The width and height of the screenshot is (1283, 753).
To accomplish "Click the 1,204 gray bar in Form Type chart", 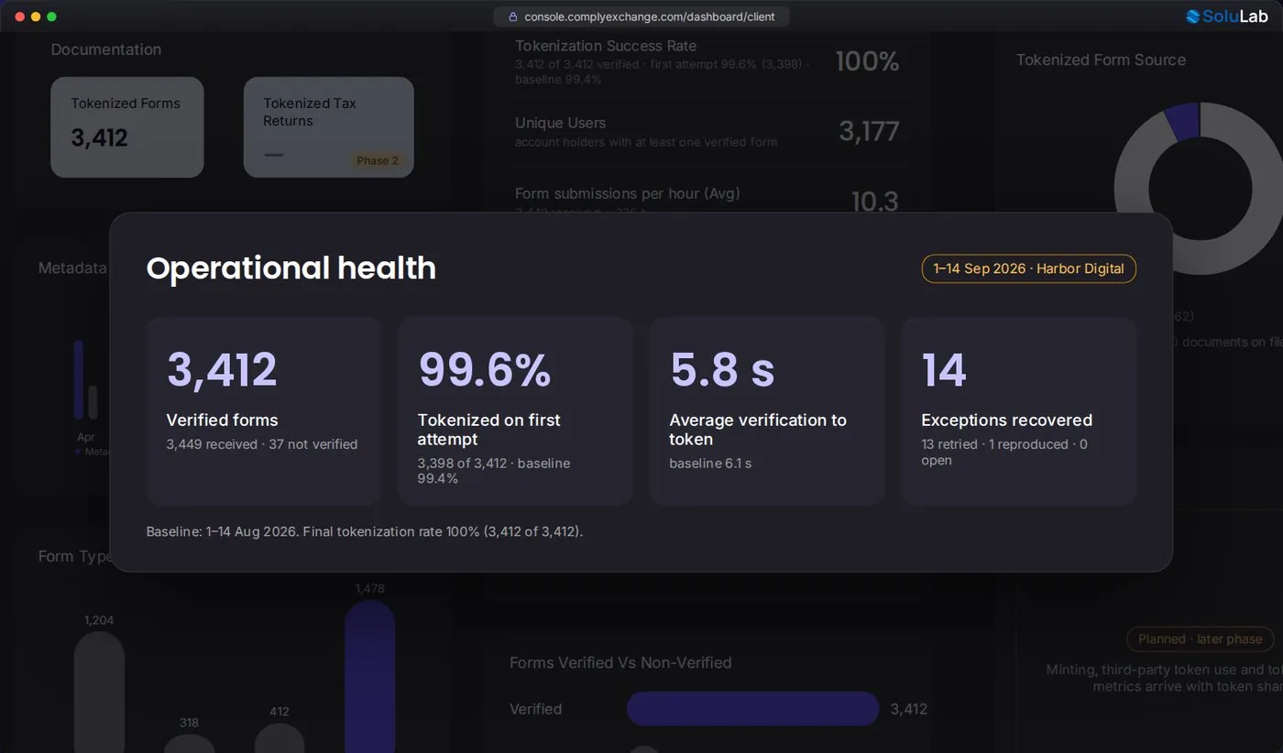I will (x=99, y=693).
